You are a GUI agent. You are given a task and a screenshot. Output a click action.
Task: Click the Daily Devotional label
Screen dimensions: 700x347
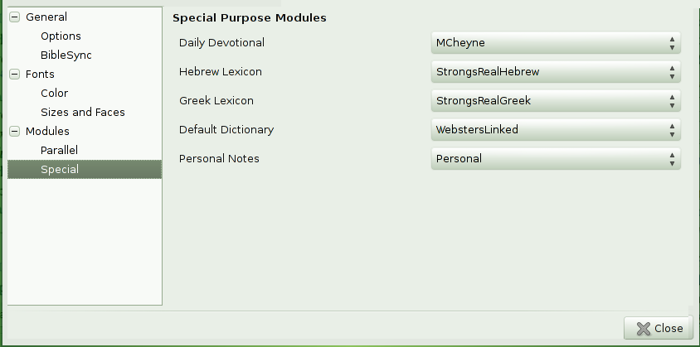(x=221, y=43)
